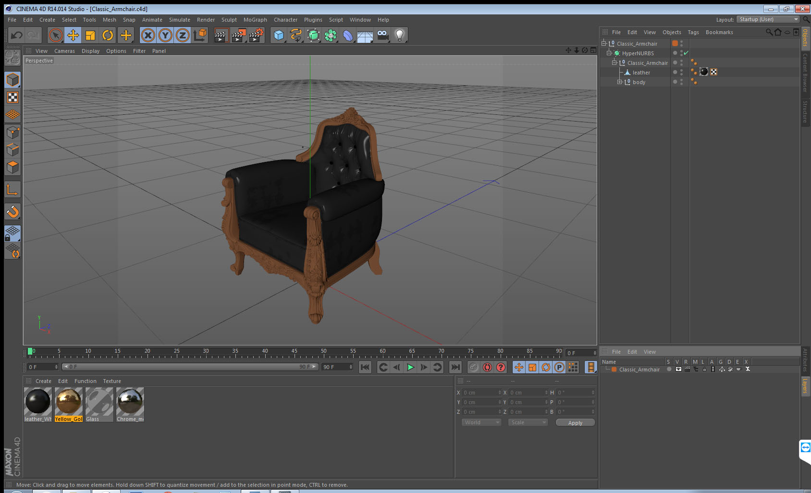Viewport: 811px width, 493px height.
Task: Activate the Scale tool in top toolbar
Action: click(90, 35)
